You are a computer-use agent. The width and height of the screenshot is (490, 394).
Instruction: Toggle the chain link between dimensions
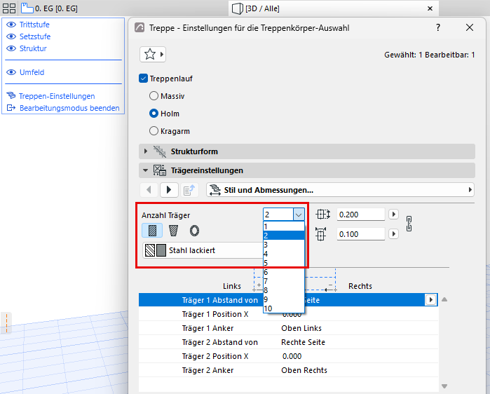(x=409, y=224)
